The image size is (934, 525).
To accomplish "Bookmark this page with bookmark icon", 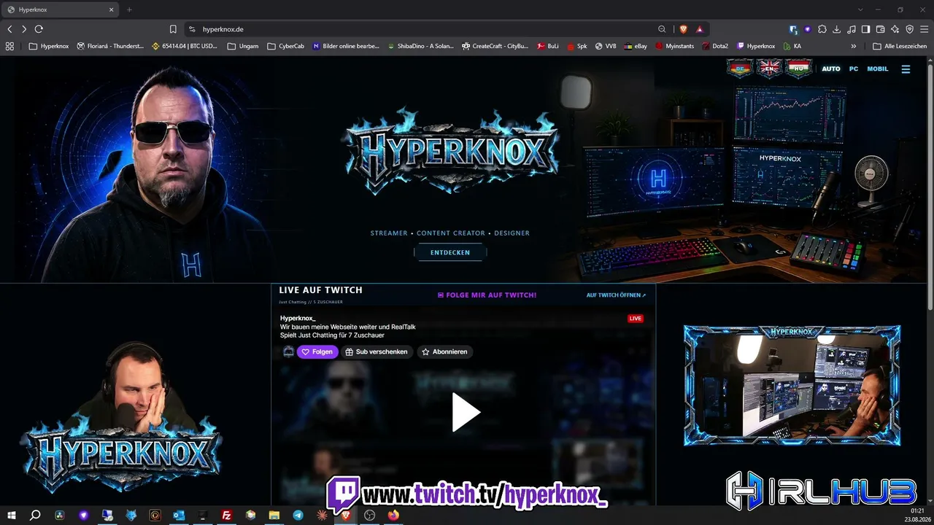I will 173,29.
